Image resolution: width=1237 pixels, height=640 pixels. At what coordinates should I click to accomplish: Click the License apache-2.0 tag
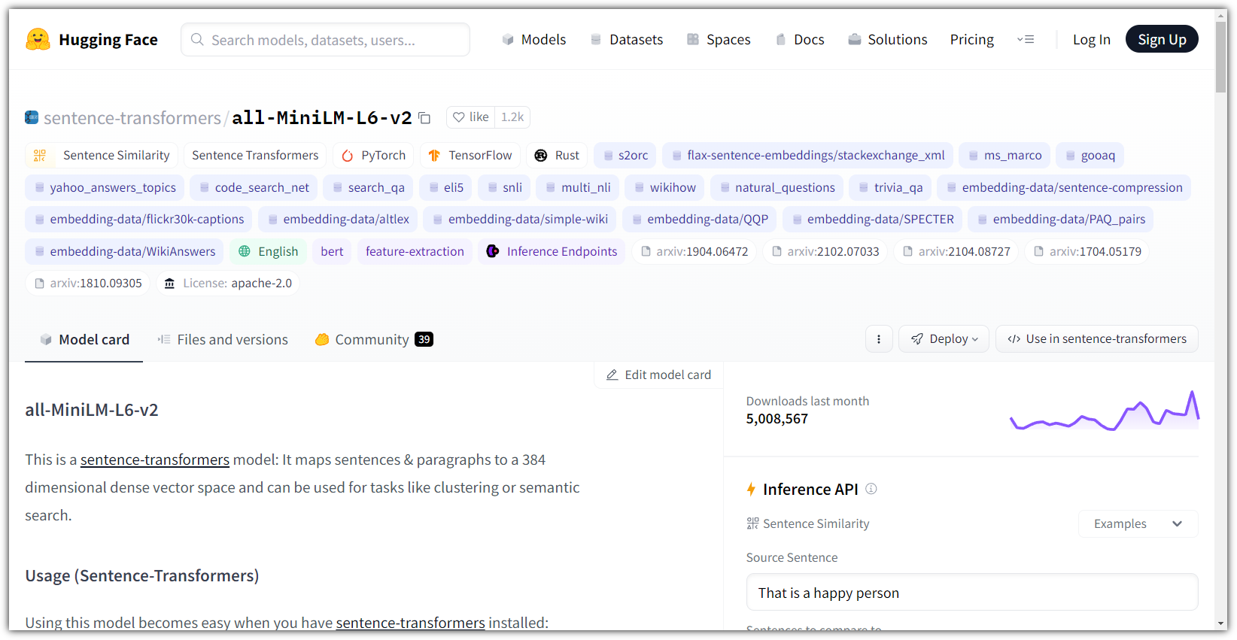coord(228,283)
